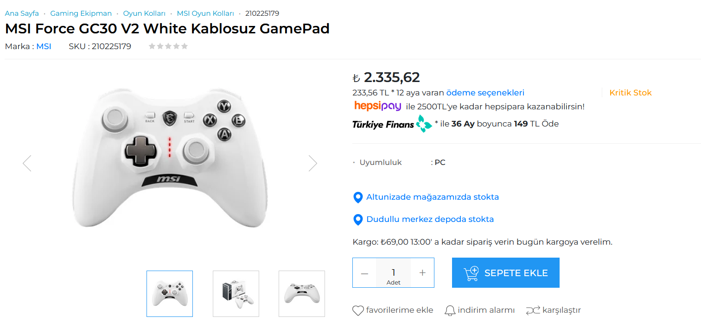Click the bell icon for indirim alarmı
Viewport: 701px width, 335px height.
tap(450, 310)
